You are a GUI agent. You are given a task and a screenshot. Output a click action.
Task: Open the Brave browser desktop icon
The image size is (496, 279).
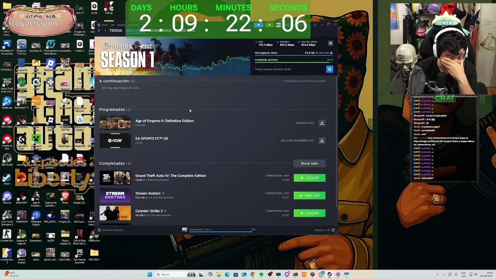(65, 198)
